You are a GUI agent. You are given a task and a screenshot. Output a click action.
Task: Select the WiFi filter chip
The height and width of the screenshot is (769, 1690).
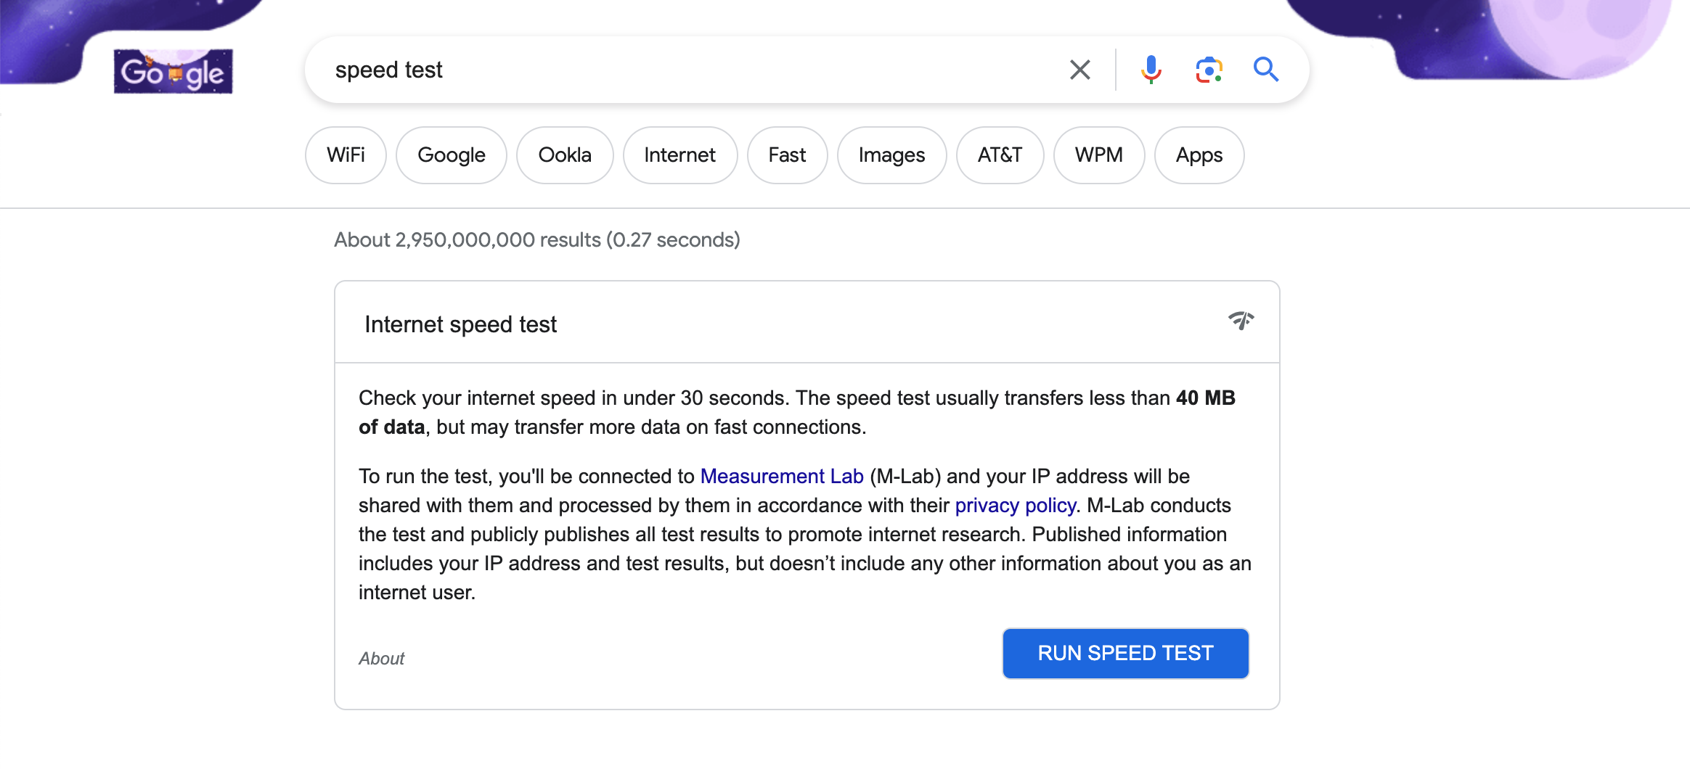click(x=346, y=155)
